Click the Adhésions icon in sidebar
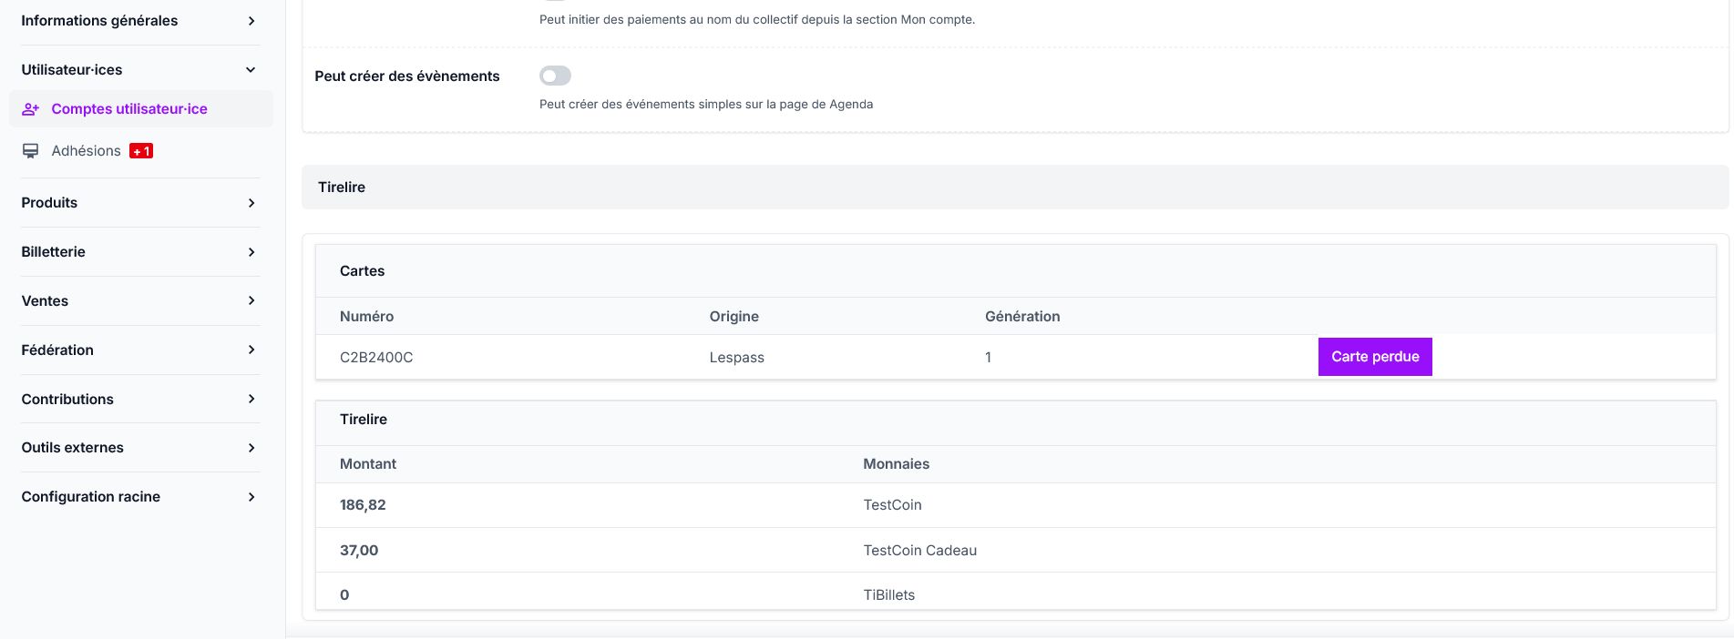The height and width of the screenshot is (639, 1734). click(x=31, y=151)
